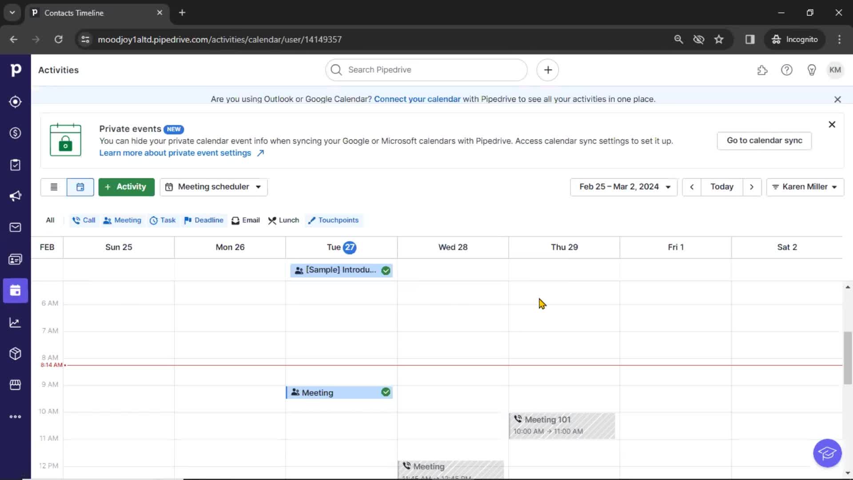Click the search Pipedrive magnifier icon
This screenshot has height=480, width=853.
click(x=337, y=70)
